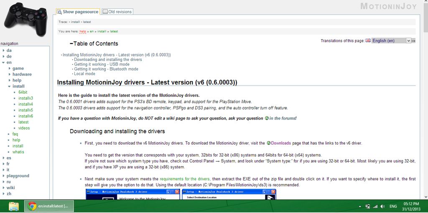Viewport: 428px width, 213px height.
Task: Open the whatis navigation link
Action: (x=18, y=152)
